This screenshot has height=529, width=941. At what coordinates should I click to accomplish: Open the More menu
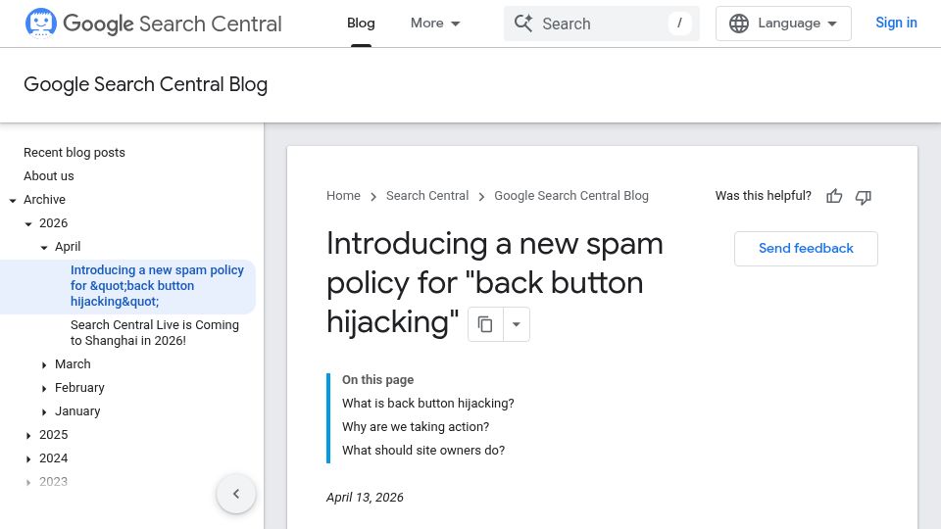coord(435,24)
